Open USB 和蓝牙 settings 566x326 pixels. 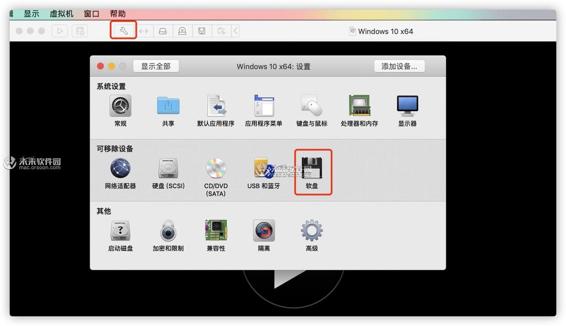(264, 169)
